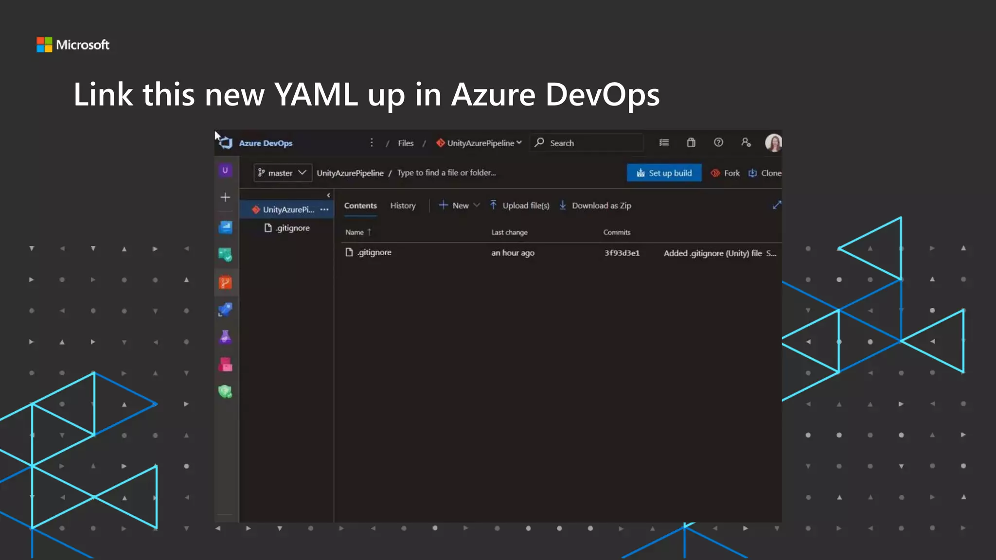Open Repos hub in sidebar
This screenshot has width=996, height=560.
point(225,282)
